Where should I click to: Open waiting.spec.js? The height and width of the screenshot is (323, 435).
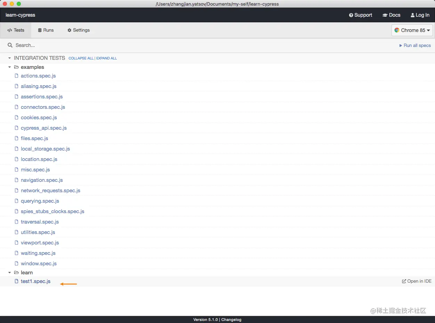(38, 253)
